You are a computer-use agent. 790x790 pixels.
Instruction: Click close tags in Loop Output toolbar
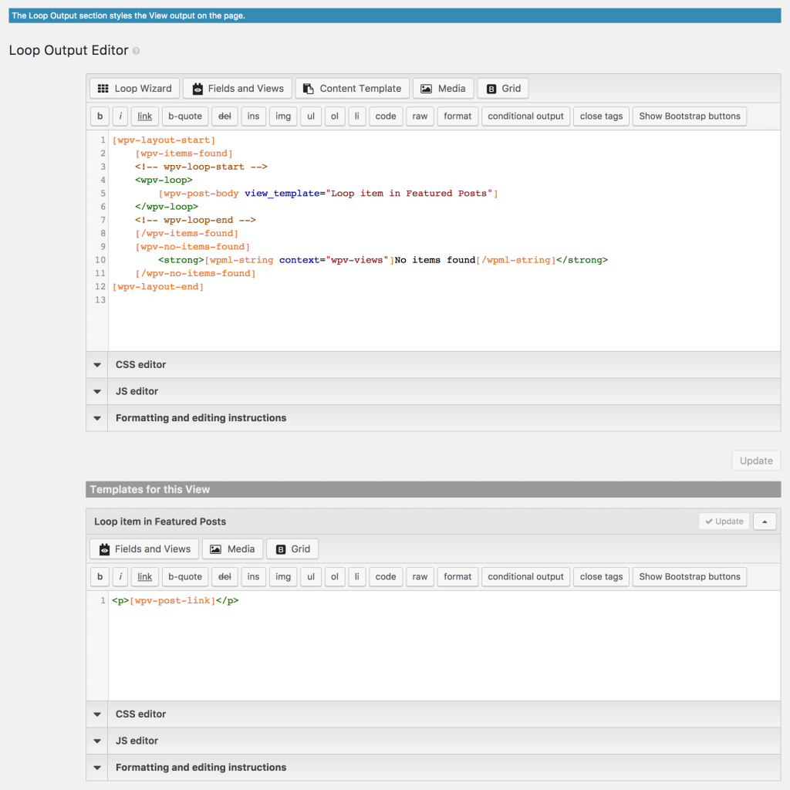601,116
